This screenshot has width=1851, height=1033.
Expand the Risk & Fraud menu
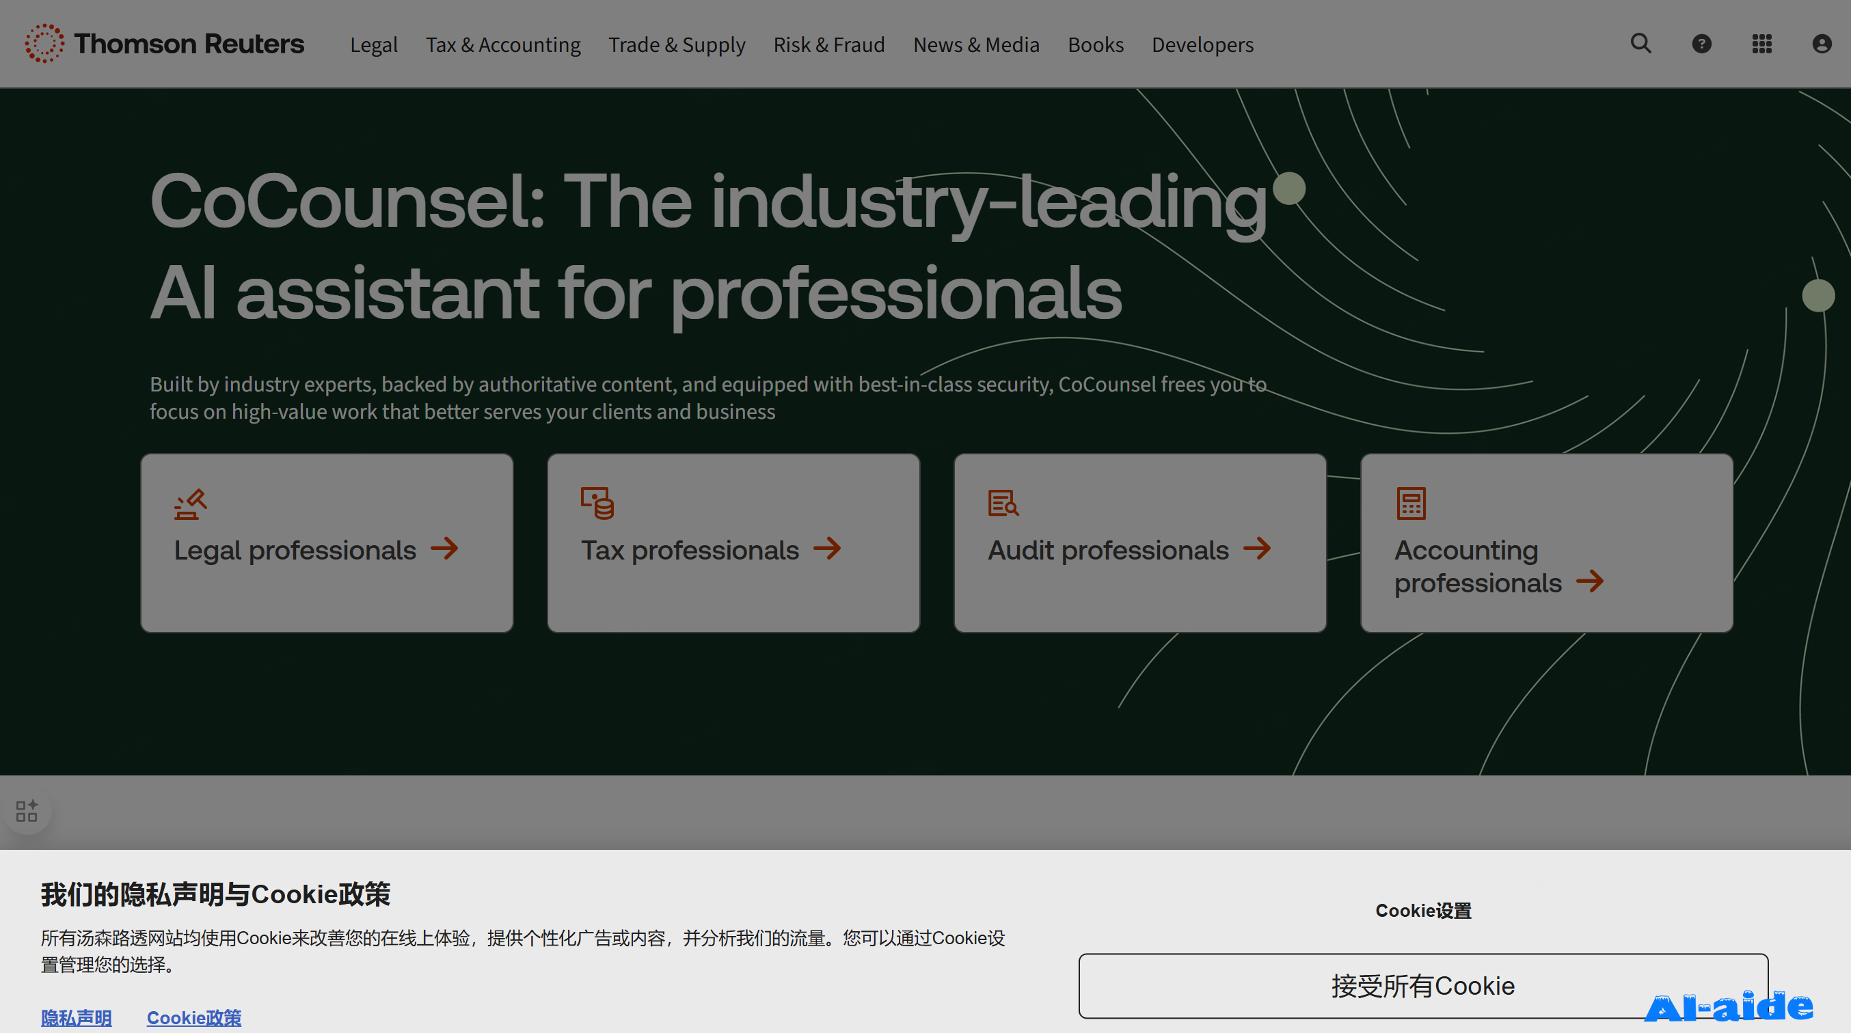828,44
